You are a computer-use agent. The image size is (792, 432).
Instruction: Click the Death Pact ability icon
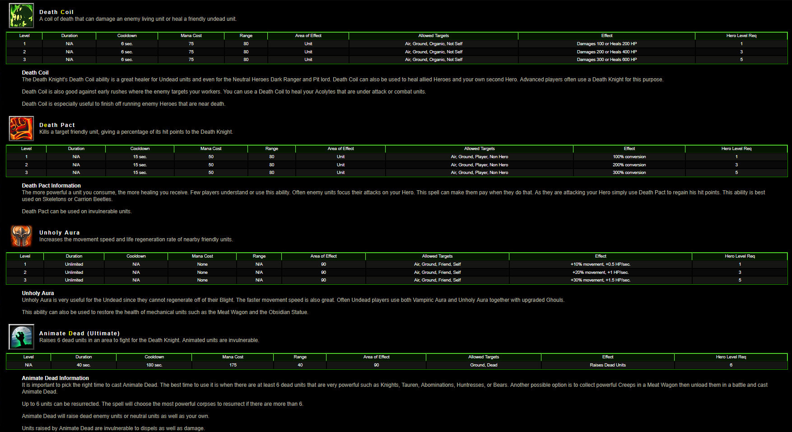[x=21, y=128]
